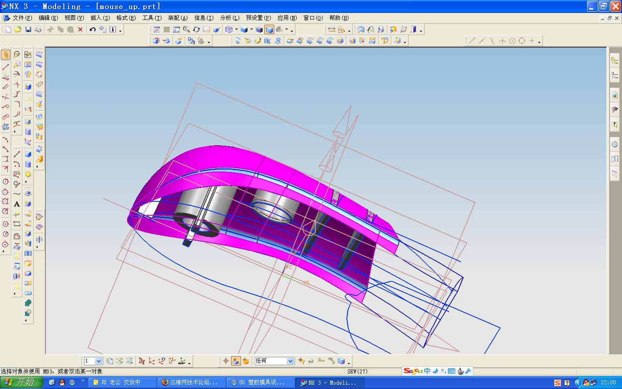The image size is (622, 389).
Task: Print using the printer icon
Action: pos(38,29)
